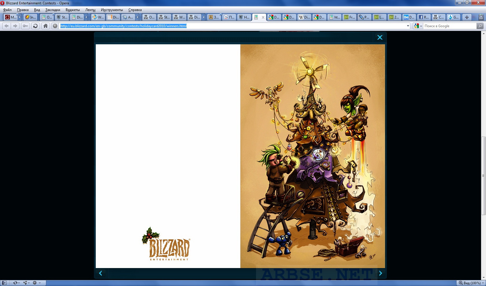The height and width of the screenshot is (286, 486).
Task: Close the holiday card lightbox with the X
Action: pyautogui.click(x=380, y=37)
